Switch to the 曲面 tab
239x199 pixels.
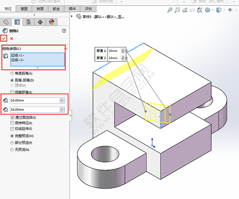point(40,9)
